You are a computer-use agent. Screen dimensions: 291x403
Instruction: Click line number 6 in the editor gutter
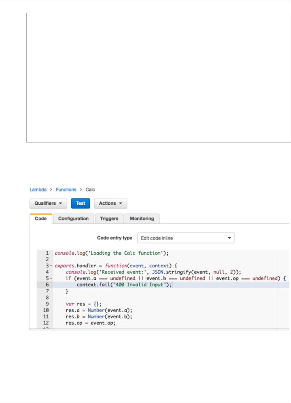tap(47, 285)
